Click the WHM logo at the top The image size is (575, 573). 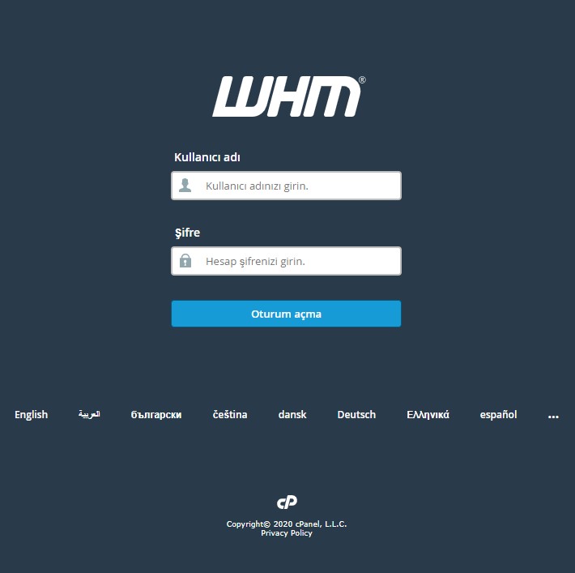click(287, 96)
